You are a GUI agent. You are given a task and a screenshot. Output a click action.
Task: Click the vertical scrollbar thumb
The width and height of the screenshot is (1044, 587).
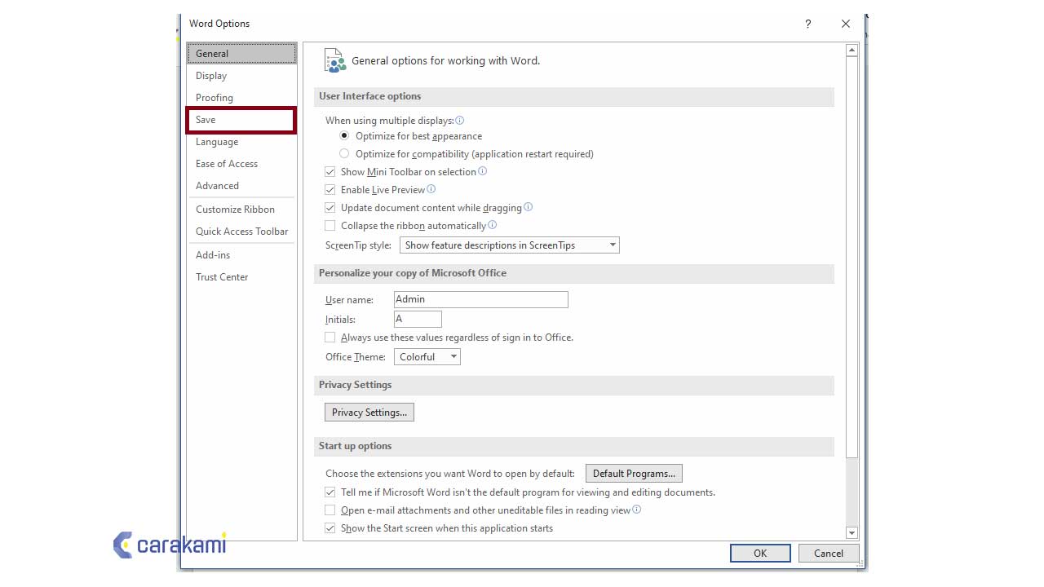click(852, 257)
